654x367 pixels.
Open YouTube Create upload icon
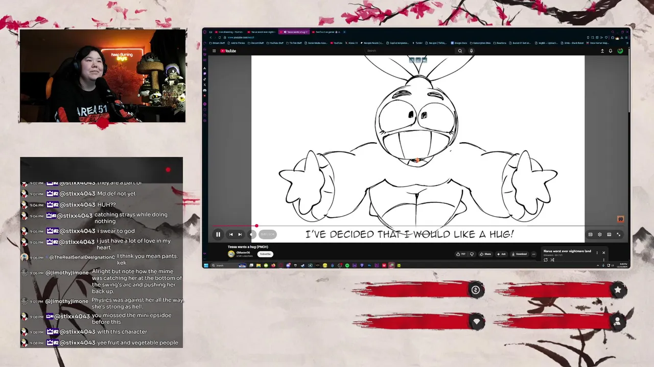point(602,51)
